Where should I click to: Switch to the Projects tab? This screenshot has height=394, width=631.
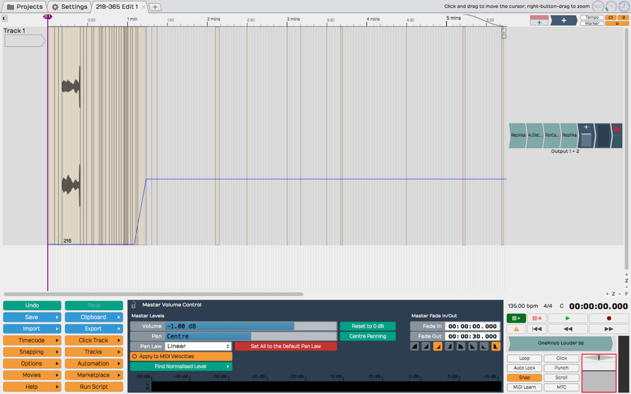24,7
